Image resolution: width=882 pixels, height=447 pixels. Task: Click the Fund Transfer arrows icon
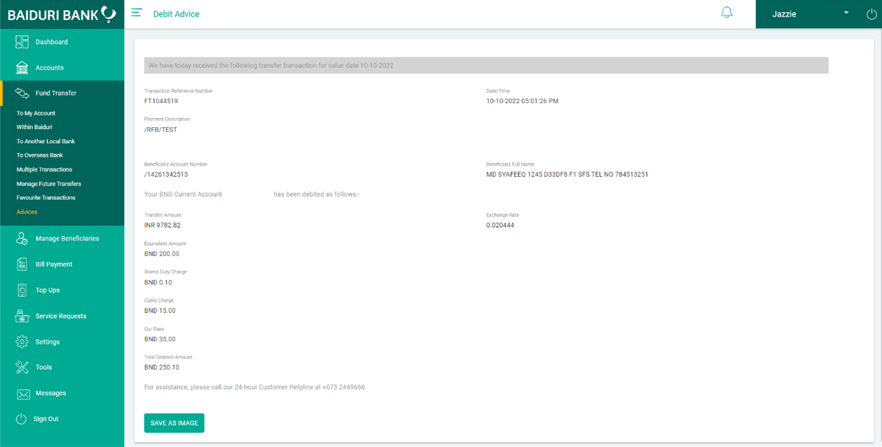pos(22,93)
